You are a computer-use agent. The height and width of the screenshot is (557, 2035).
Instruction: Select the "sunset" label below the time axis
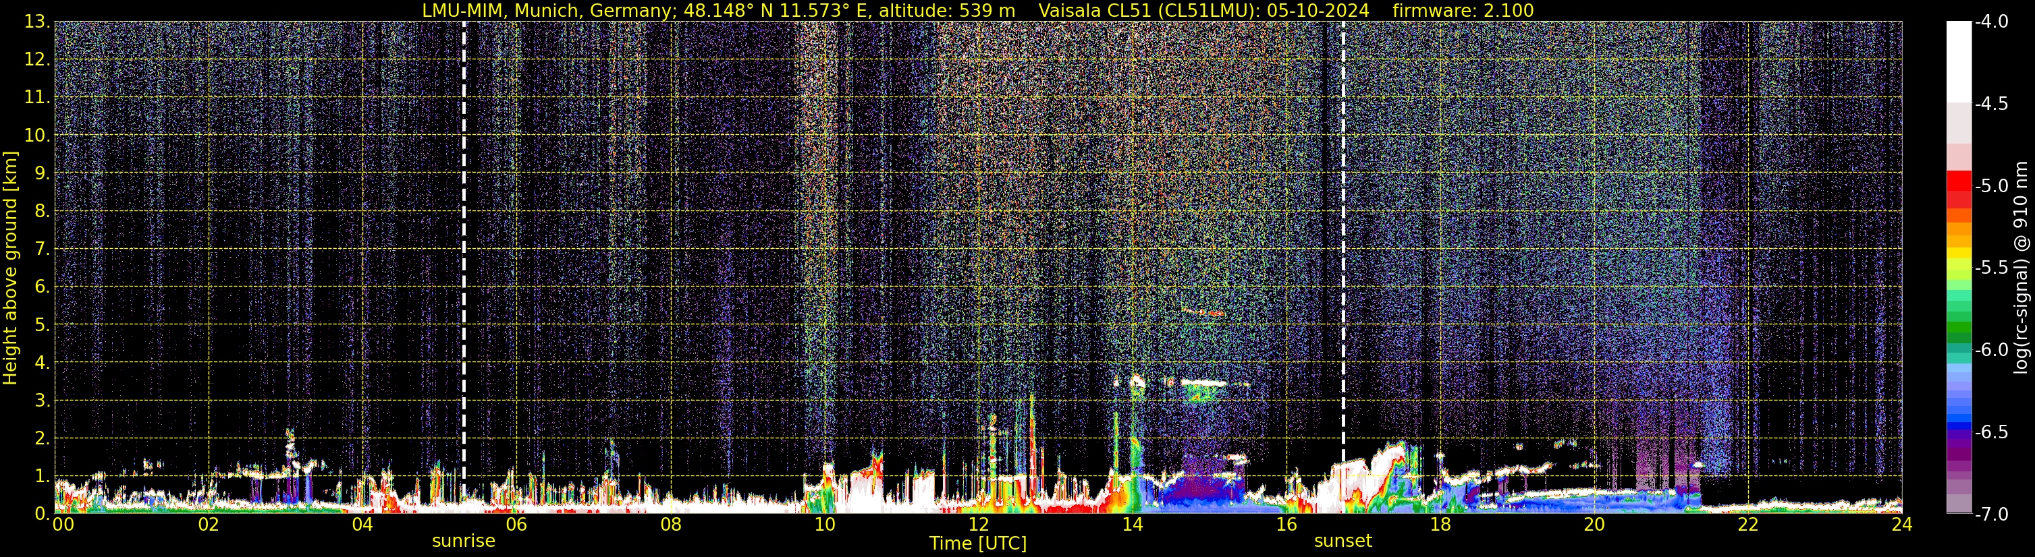pos(1343,541)
